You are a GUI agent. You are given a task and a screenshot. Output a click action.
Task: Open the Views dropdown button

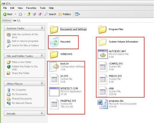pyautogui.click(x=77, y=14)
